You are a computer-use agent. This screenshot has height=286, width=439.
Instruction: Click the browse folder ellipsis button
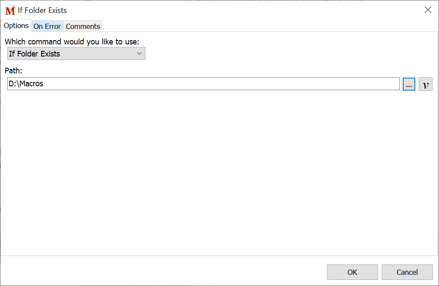tap(409, 84)
